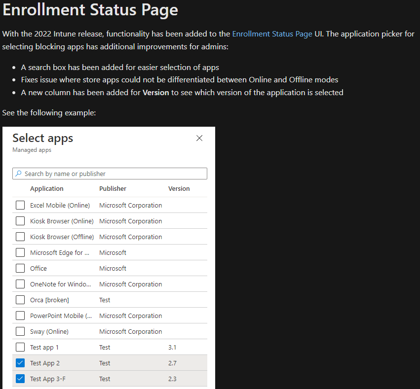The height and width of the screenshot is (389, 420).
Task: Close the Select apps dialog
Action: point(199,138)
